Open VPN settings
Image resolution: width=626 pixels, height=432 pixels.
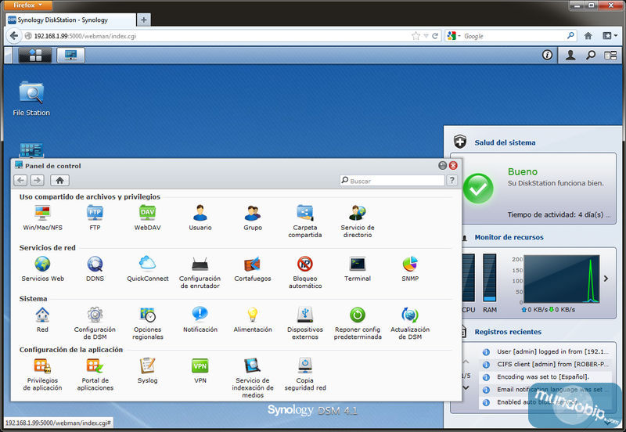200,370
